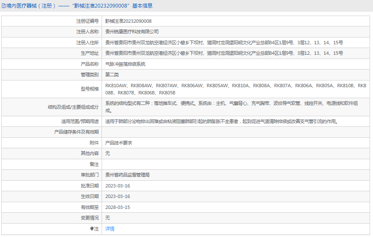Click the 生产地址 label
The width and height of the screenshot is (373, 238).
(90, 53)
